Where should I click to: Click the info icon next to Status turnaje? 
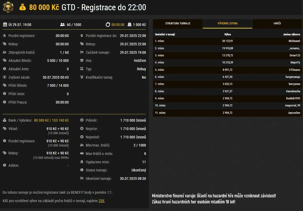tap(82, 170)
